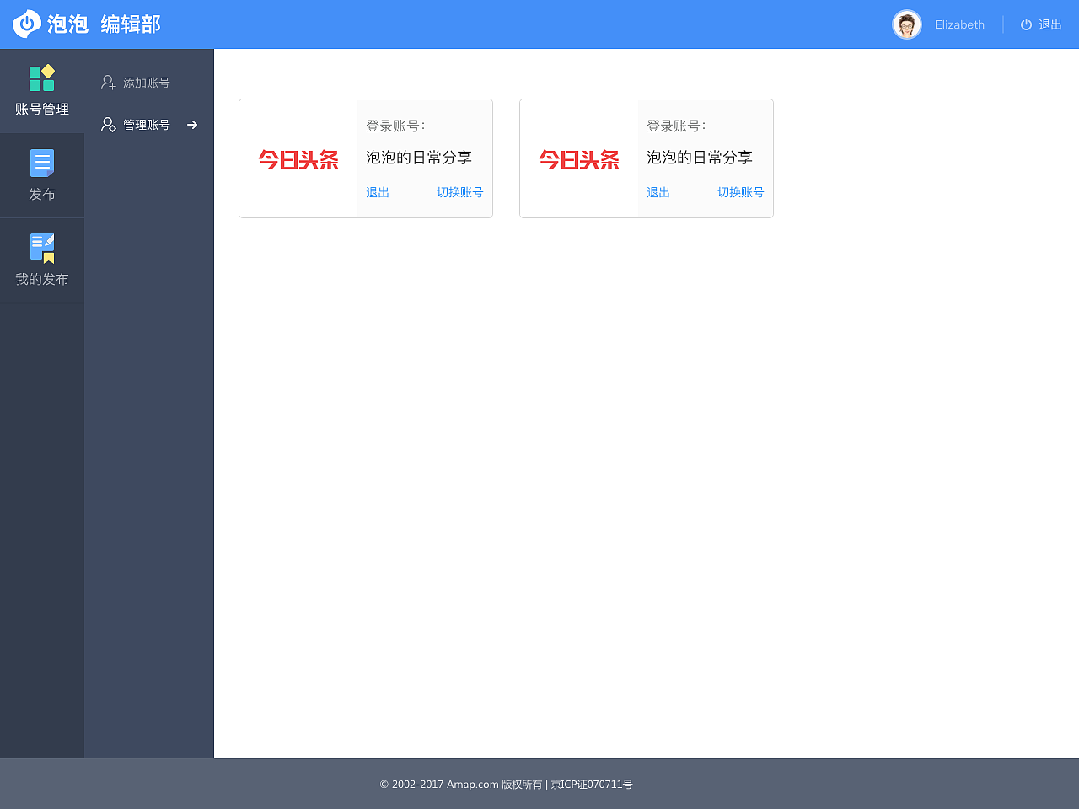The width and height of the screenshot is (1079, 809).
Task: Click 切换账号 on the second account card
Action: click(741, 192)
